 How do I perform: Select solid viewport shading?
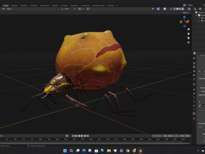pyautogui.click(x=177, y=9)
